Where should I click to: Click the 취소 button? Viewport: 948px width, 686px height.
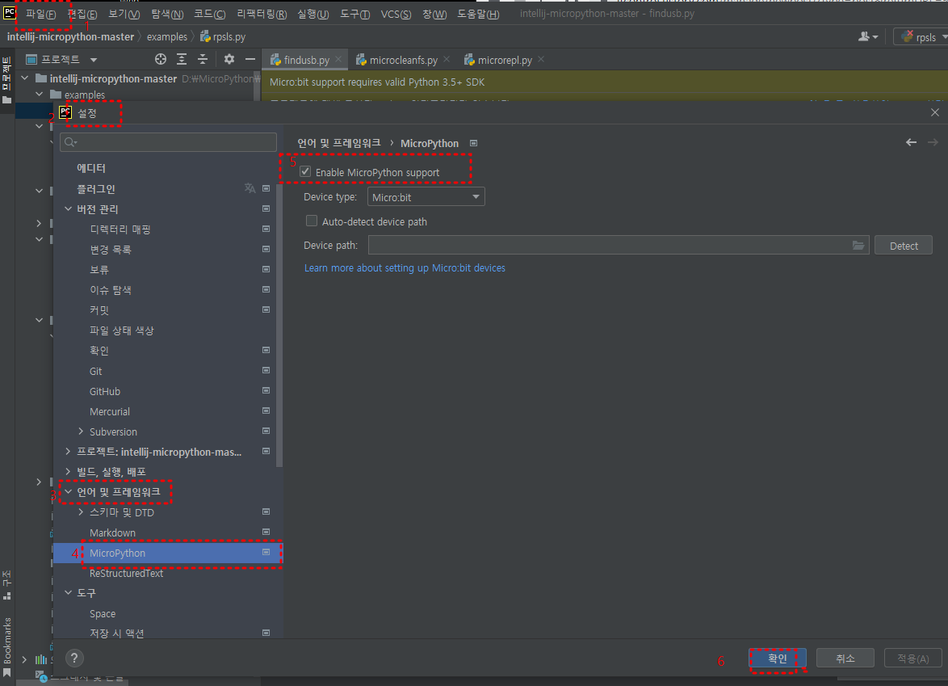click(845, 659)
